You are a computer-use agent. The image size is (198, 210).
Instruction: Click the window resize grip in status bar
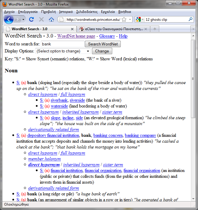pyautogui.click(x=194, y=206)
